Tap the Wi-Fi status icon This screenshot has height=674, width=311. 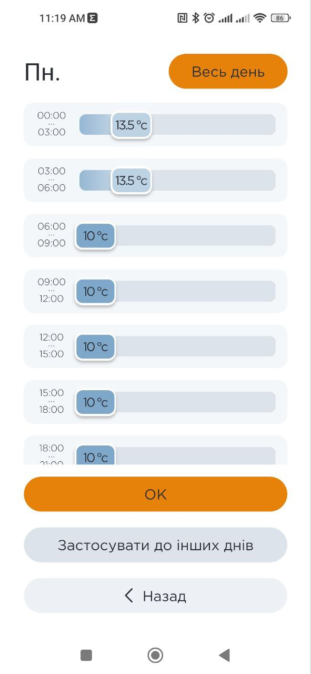(260, 18)
